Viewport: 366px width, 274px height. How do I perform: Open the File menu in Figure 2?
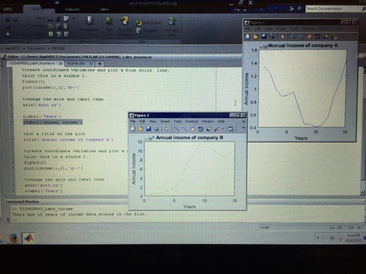click(x=133, y=121)
